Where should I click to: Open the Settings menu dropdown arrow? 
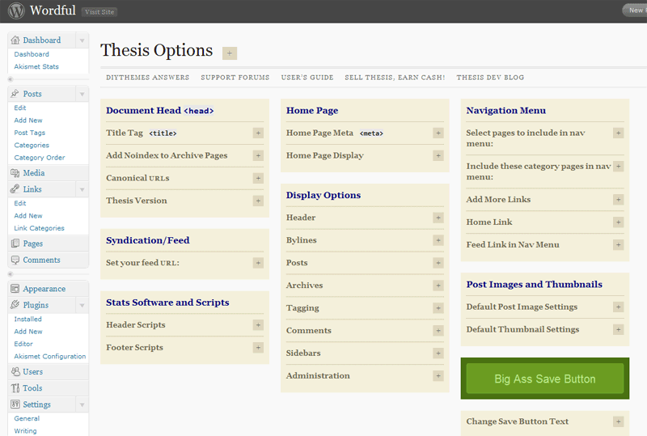click(x=81, y=404)
